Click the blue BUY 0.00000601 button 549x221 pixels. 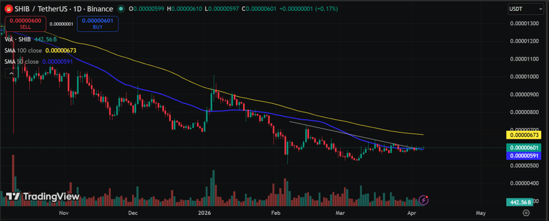click(98, 24)
